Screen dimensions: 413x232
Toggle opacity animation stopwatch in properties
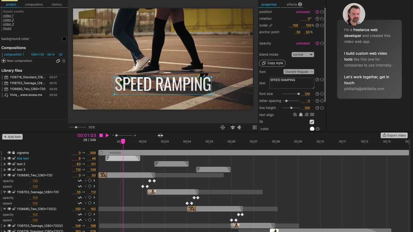[x=317, y=43]
